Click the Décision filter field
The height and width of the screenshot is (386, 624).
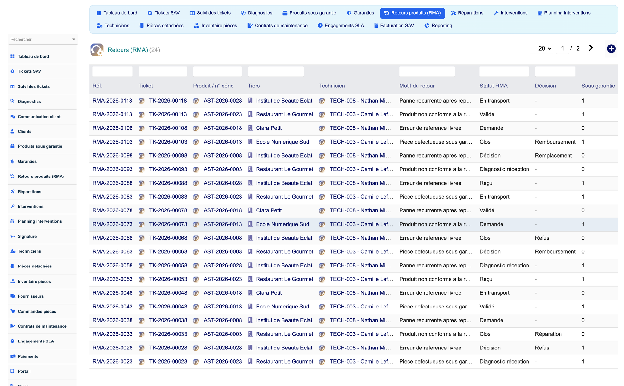tap(555, 71)
